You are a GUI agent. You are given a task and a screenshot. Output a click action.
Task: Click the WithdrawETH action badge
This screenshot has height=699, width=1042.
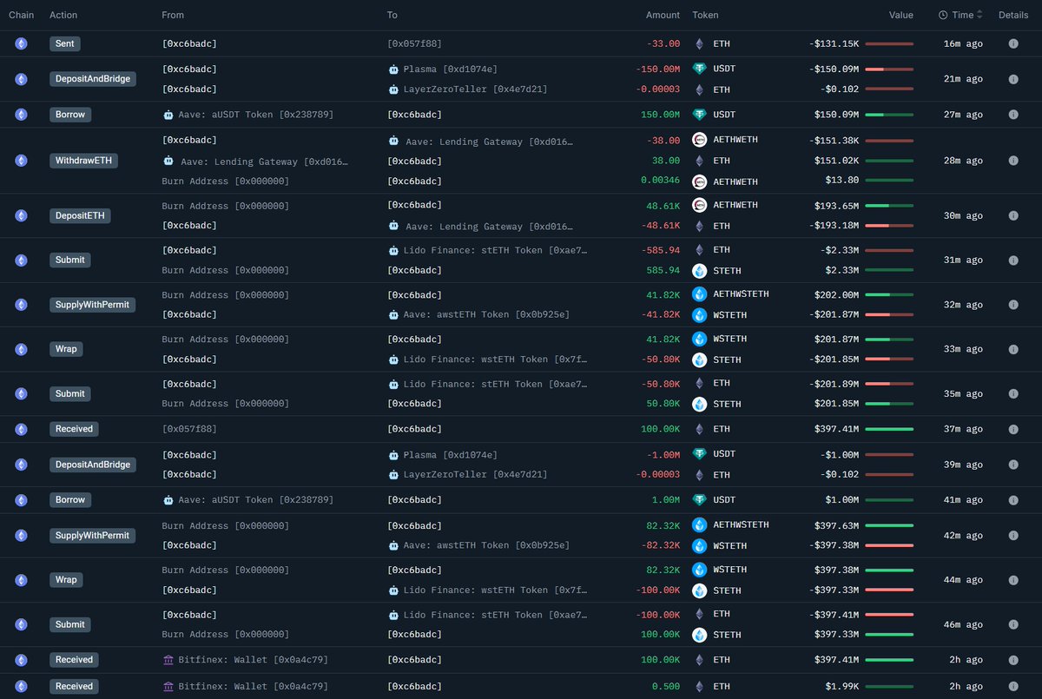83,161
